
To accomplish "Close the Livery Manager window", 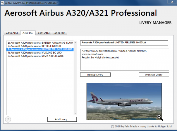I will click(x=172, y=2).
